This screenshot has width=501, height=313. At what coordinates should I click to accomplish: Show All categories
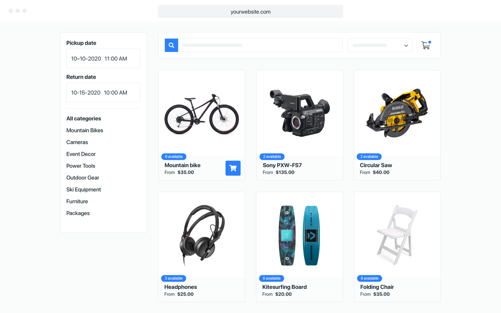pos(83,118)
